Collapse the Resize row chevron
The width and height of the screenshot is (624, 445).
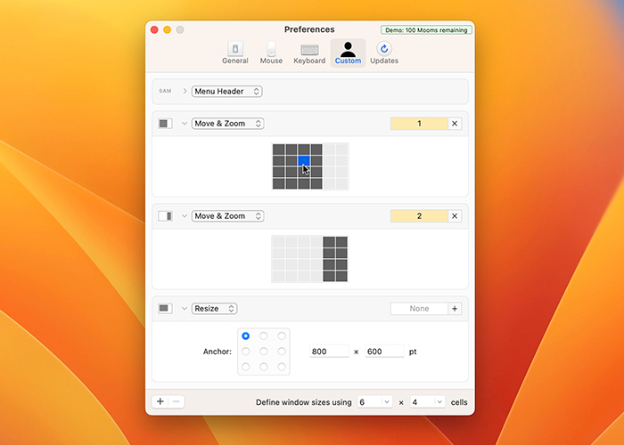tap(185, 309)
